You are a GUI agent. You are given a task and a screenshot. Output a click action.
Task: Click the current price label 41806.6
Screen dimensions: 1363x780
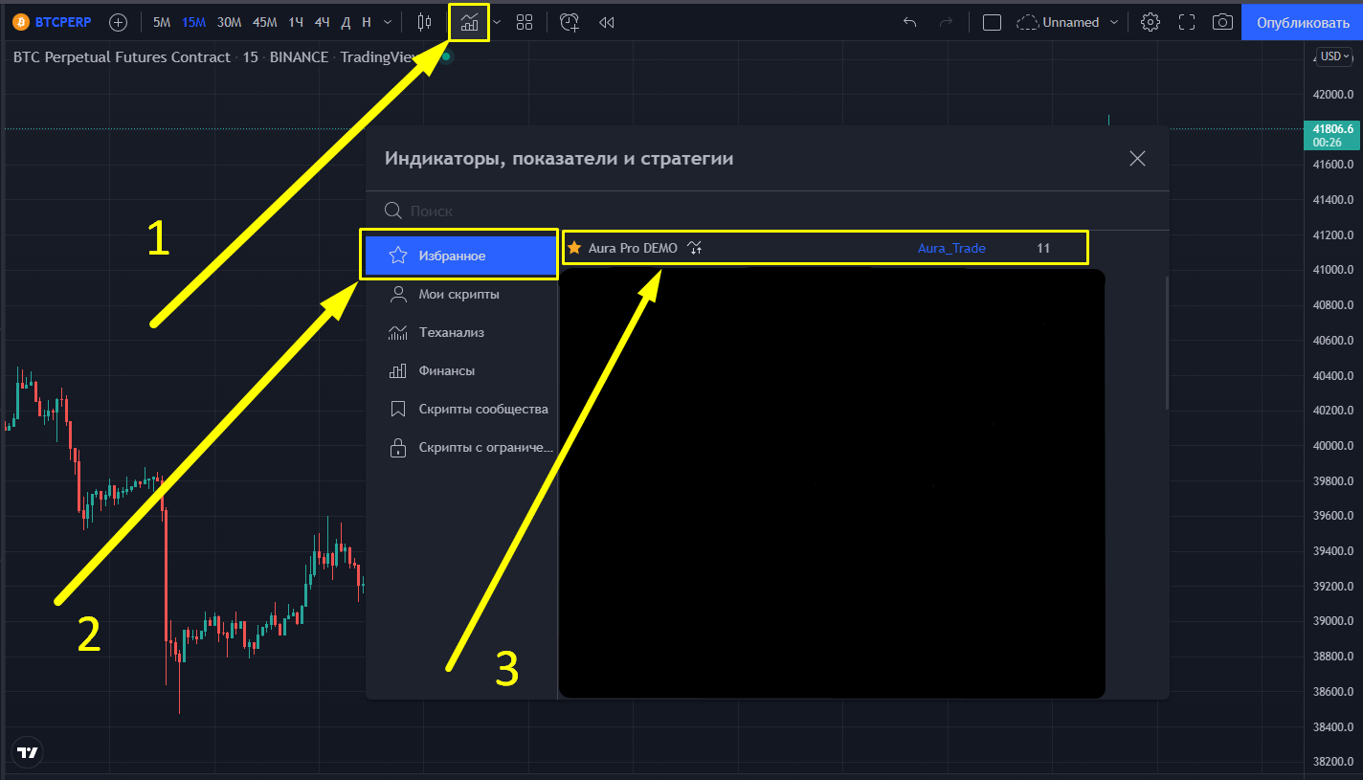point(1333,135)
